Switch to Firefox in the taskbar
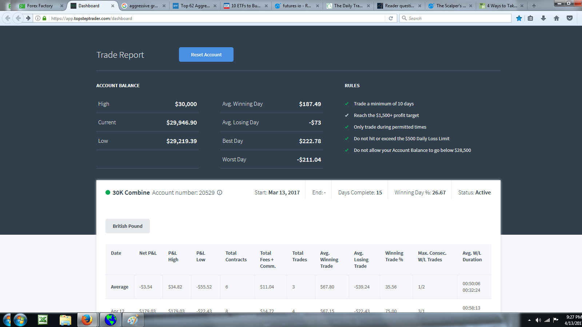This screenshot has width=582, height=327. pyautogui.click(x=87, y=320)
